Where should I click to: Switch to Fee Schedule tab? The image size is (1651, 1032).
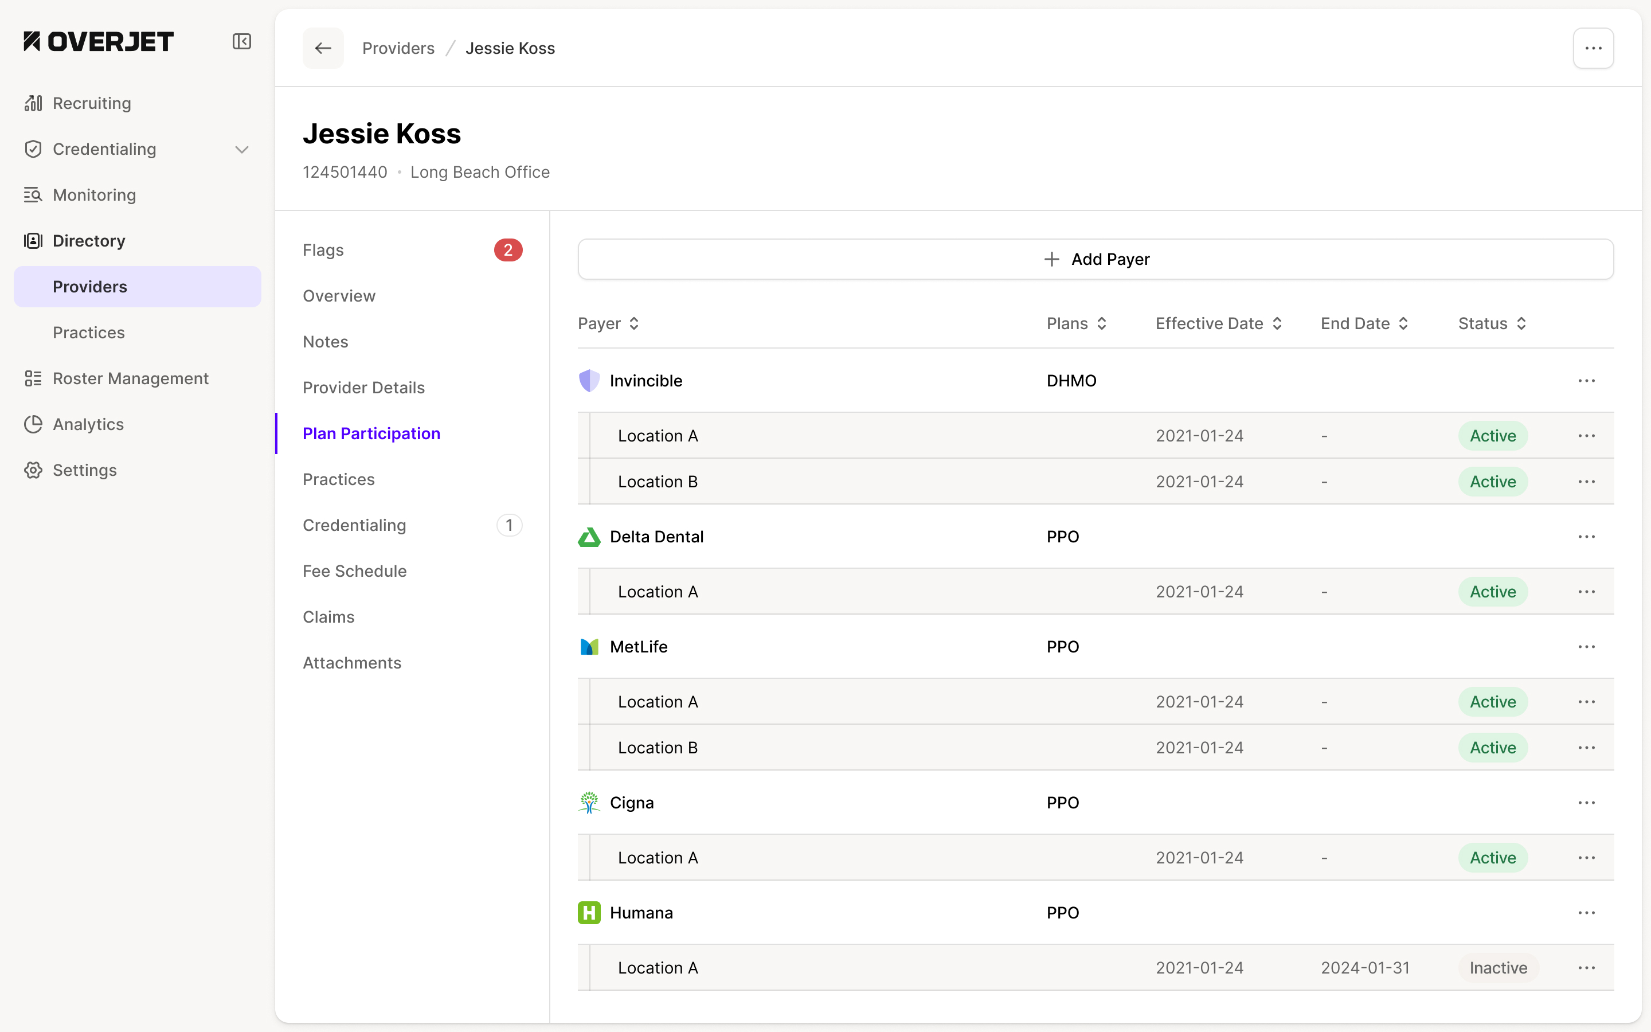355,571
